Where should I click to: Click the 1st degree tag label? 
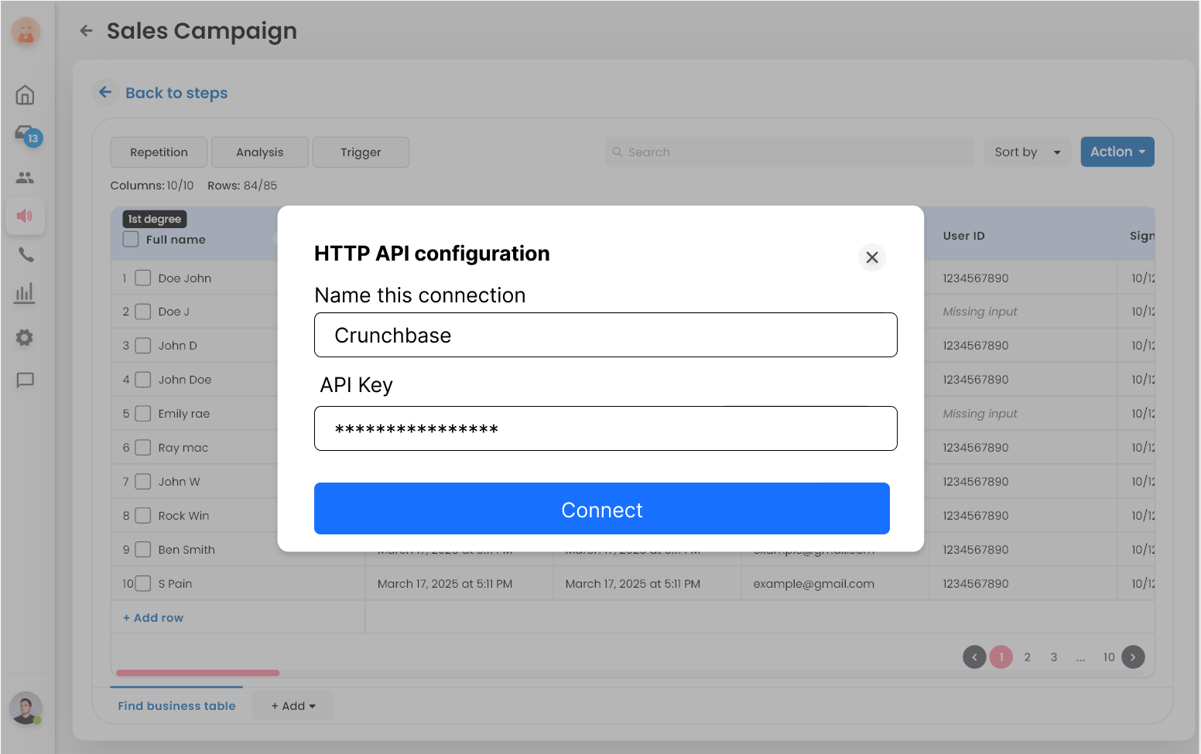[155, 220]
